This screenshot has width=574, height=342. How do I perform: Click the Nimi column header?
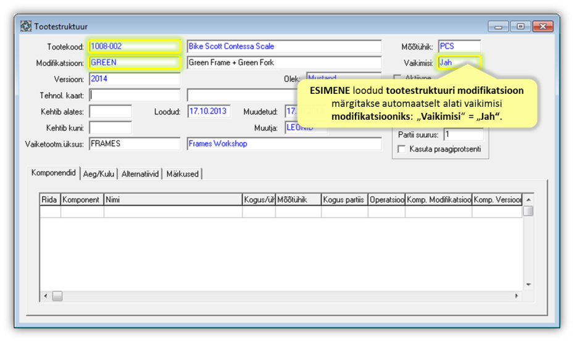(x=173, y=199)
